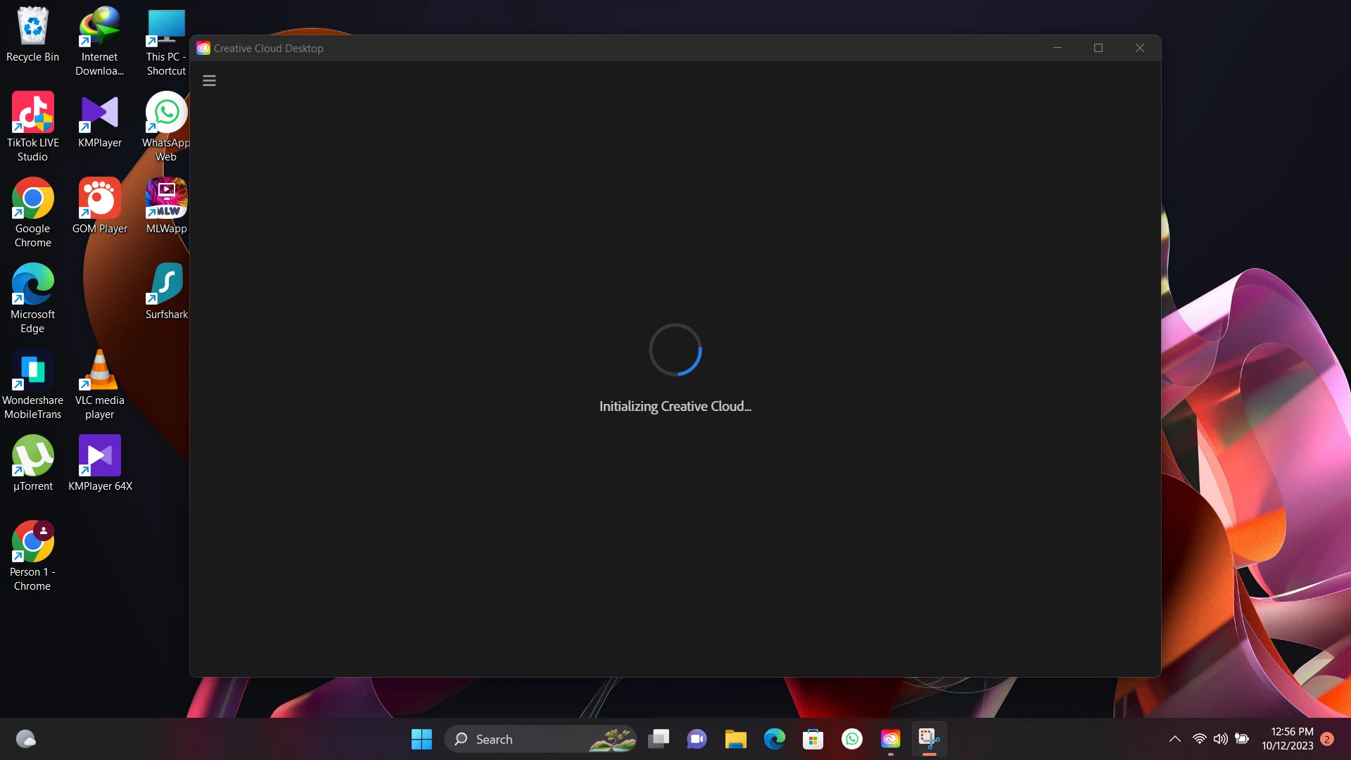Open the video chat taskbar app

pyautogui.click(x=697, y=739)
